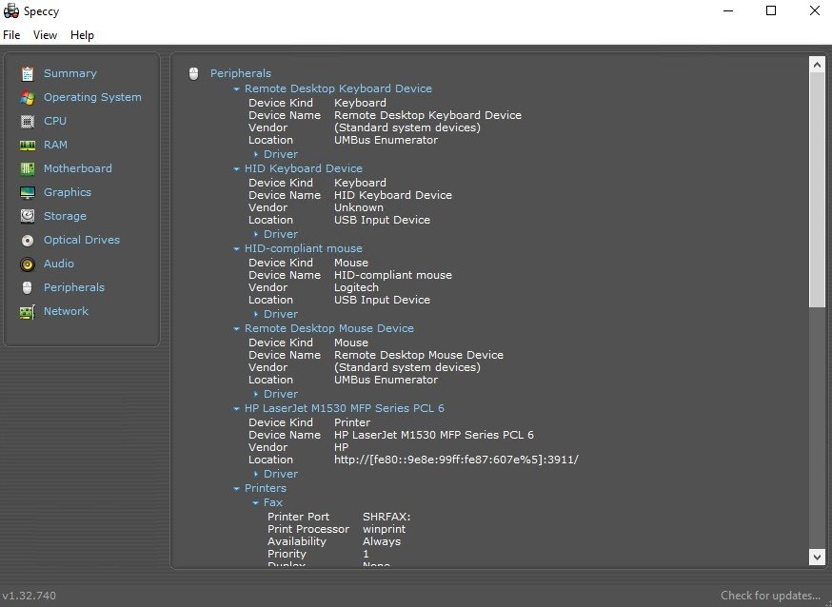Maximize the Speccy window
This screenshot has height=607, width=832.
(771, 10)
